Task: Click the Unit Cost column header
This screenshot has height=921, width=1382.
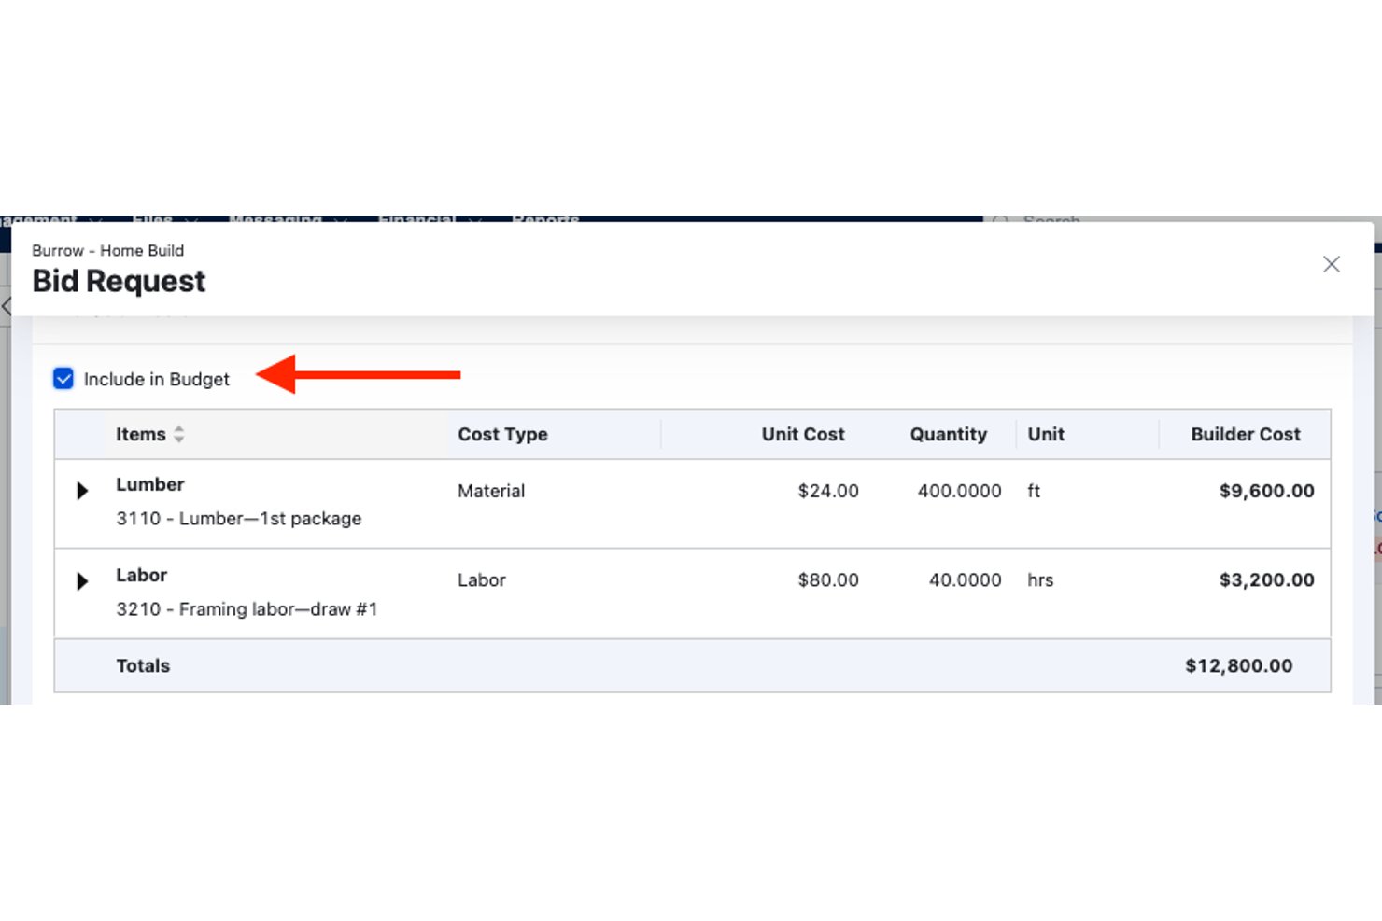Action: (803, 434)
